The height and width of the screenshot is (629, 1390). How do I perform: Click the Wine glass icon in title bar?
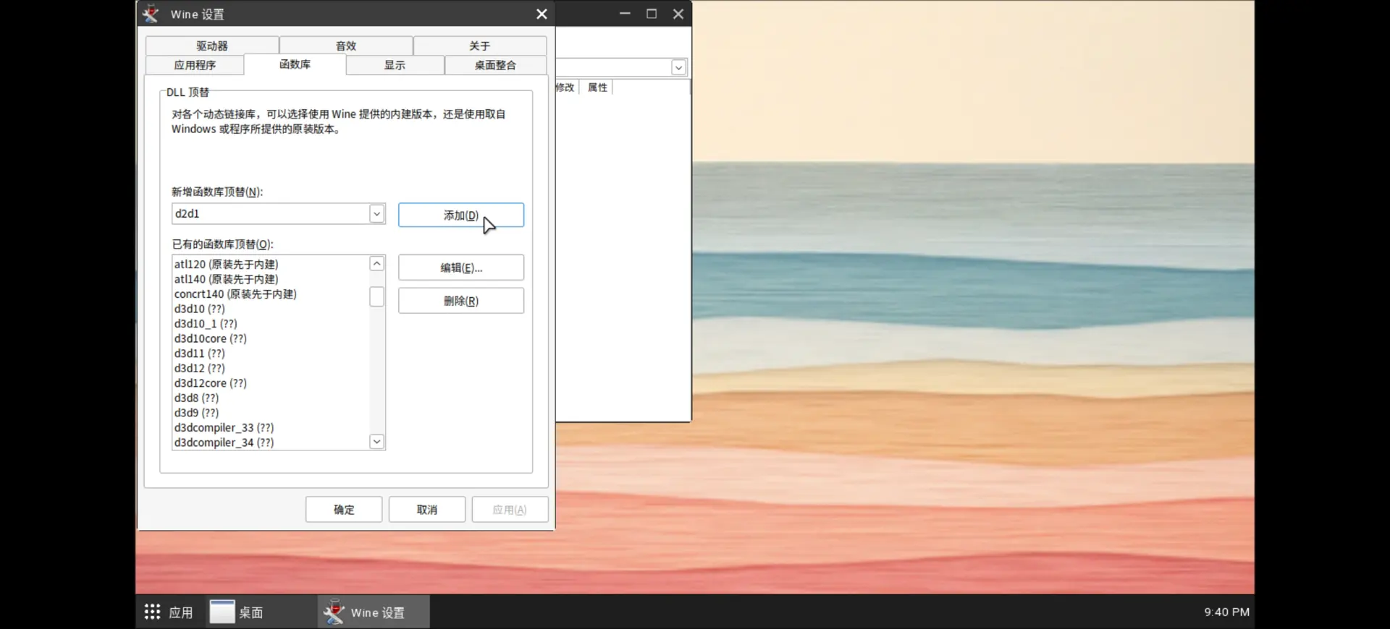click(151, 14)
